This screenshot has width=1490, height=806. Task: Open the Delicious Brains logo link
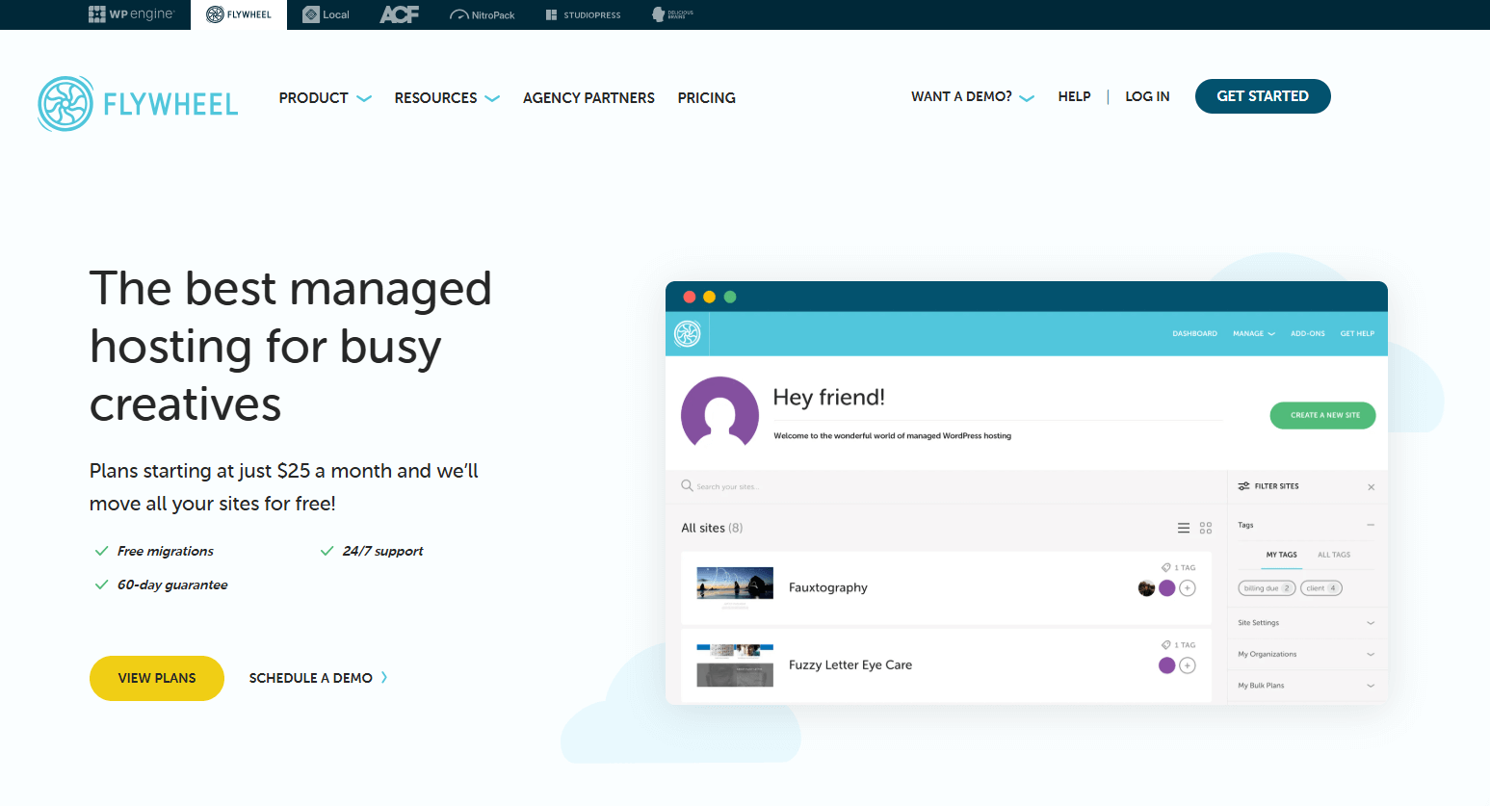(672, 14)
